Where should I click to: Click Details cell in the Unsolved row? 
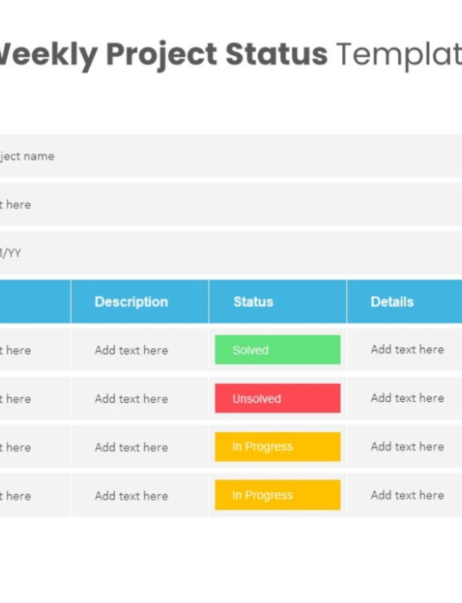tap(407, 398)
